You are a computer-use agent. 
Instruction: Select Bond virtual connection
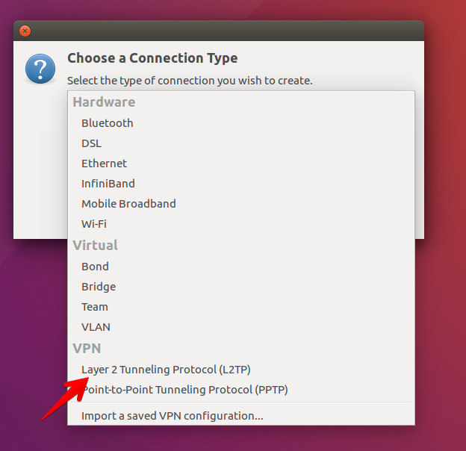click(241, 267)
